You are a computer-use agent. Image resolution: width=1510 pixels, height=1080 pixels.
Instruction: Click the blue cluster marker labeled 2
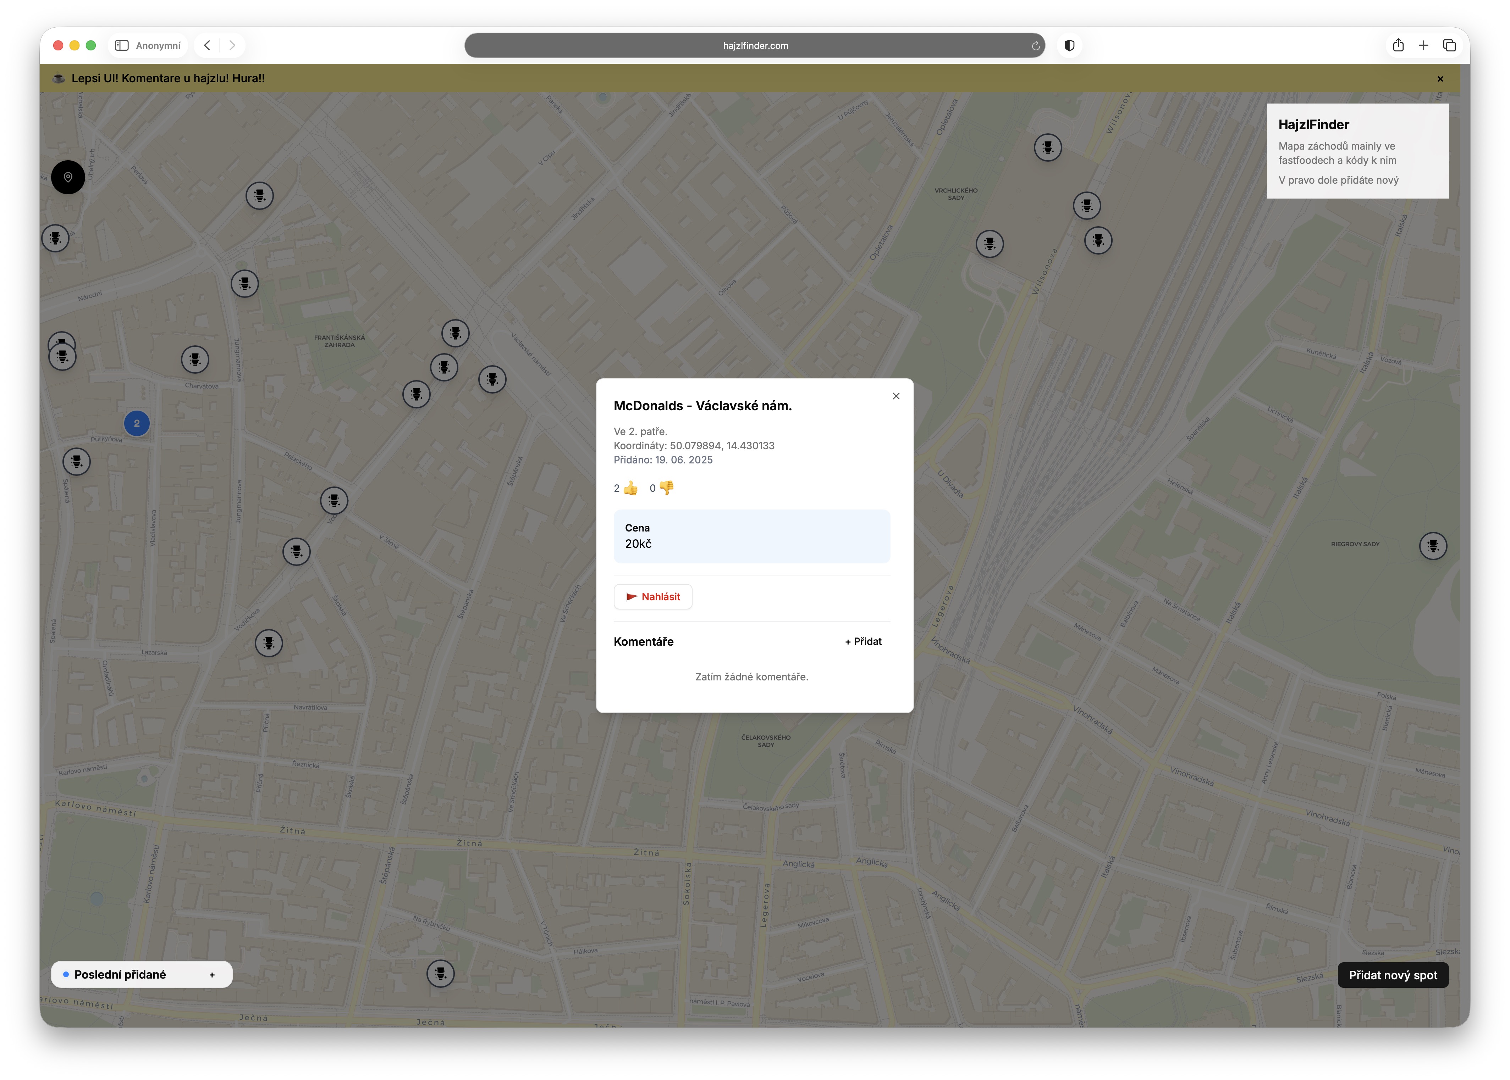point(137,424)
